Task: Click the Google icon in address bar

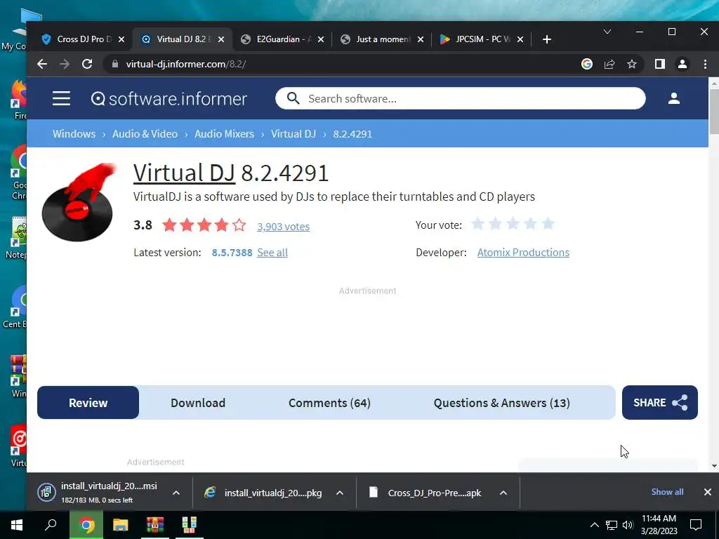Action: [586, 64]
